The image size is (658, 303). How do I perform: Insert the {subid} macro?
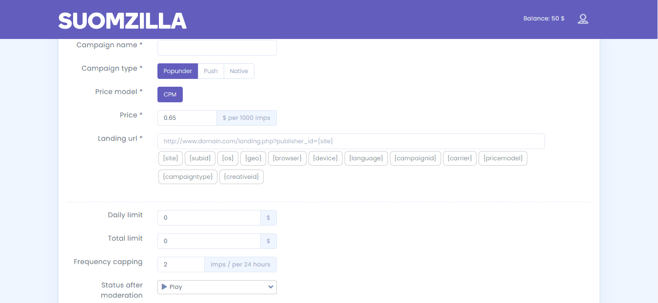pyautogui.click(x=200, y=158)
